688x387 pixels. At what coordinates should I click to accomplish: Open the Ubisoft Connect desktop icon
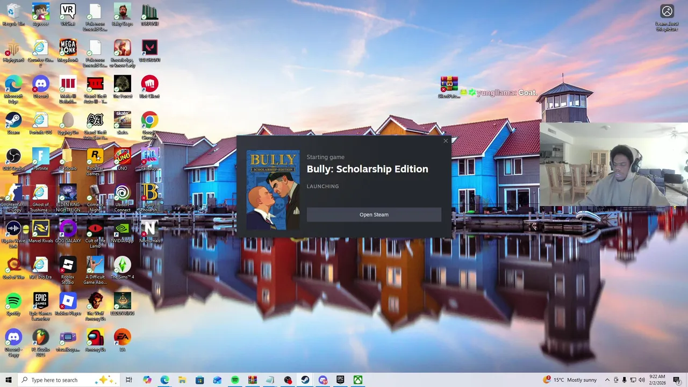click(x=123, y=197)
